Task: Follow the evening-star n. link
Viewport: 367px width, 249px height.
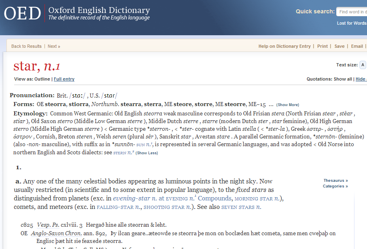Action: click(135, 198)
